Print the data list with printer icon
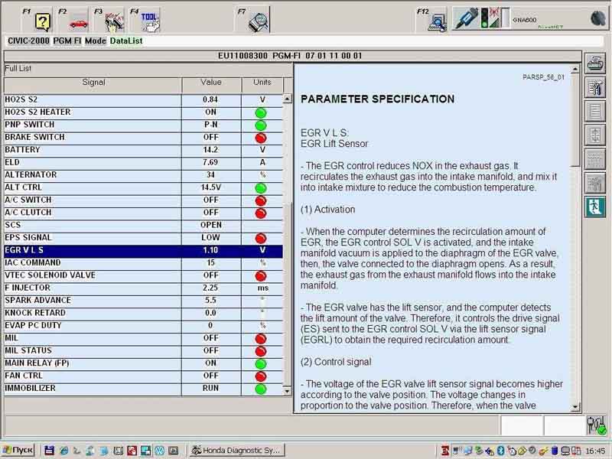 click(x=594, y=64)
